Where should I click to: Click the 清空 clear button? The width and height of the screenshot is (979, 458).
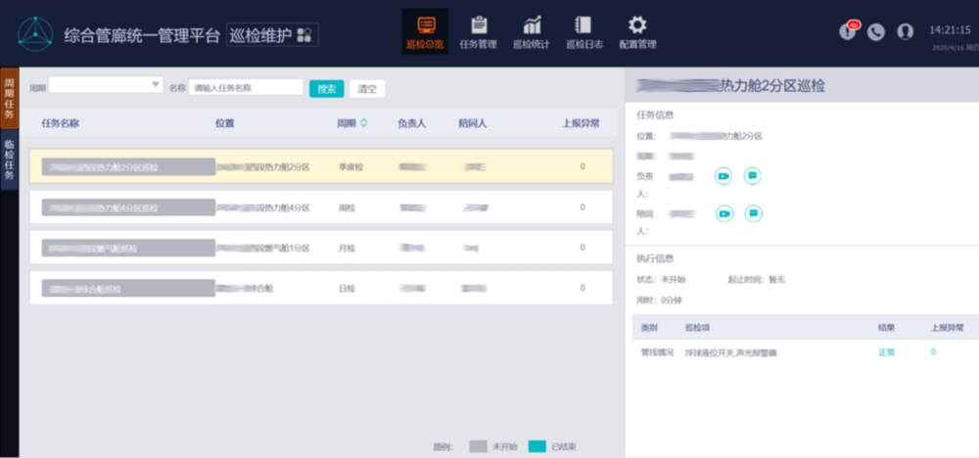367,88
